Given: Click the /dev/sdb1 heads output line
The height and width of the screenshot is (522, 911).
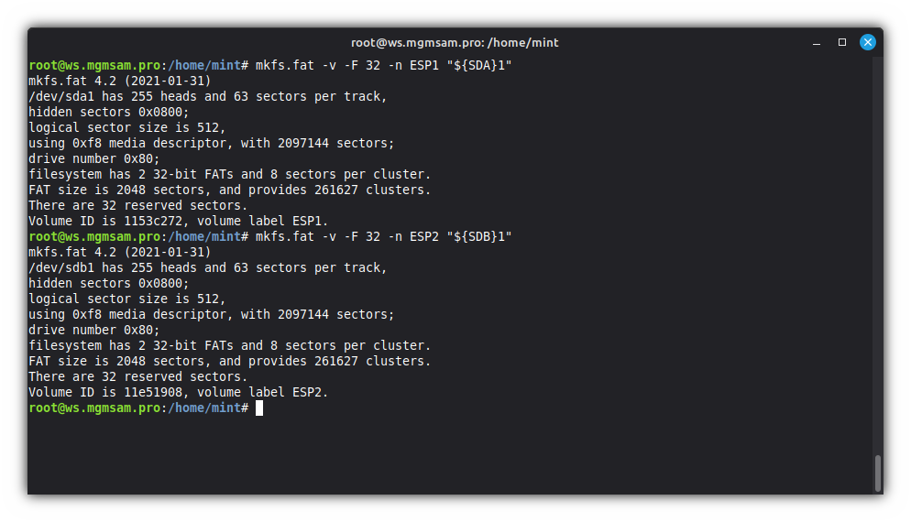Looking at the screenshot, I should tap(207, 267).
